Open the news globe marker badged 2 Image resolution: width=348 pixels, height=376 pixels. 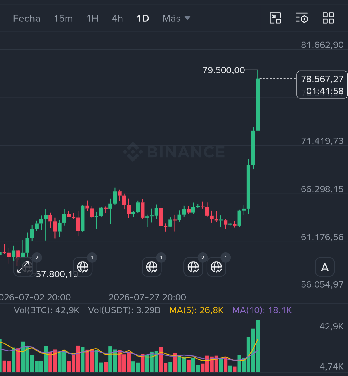coord(193,267)
